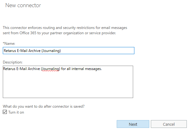Click the '*Name:' field label

[x=9, y=44]
